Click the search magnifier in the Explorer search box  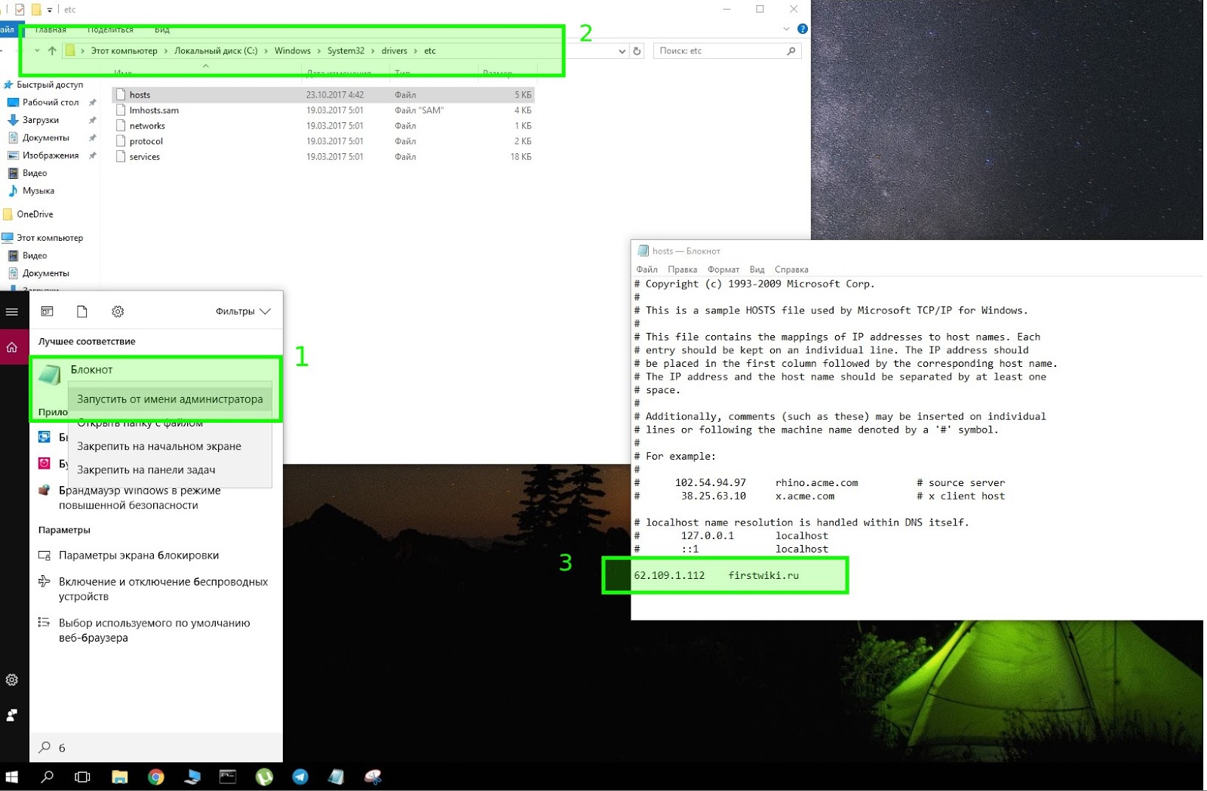[791, 51]
